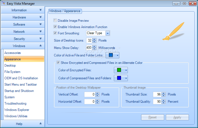Minimize the Easy Vista Manager window
198x128 pixels.
point(176,4)
